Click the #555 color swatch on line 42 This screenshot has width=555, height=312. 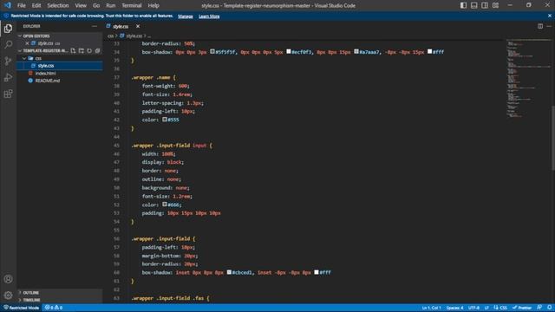pyautogui.click(x=165, y=120)
